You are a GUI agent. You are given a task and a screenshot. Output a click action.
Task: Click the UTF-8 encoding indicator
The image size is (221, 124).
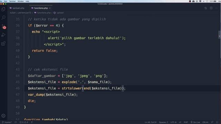pyautogui.click(x=173, y=122)
